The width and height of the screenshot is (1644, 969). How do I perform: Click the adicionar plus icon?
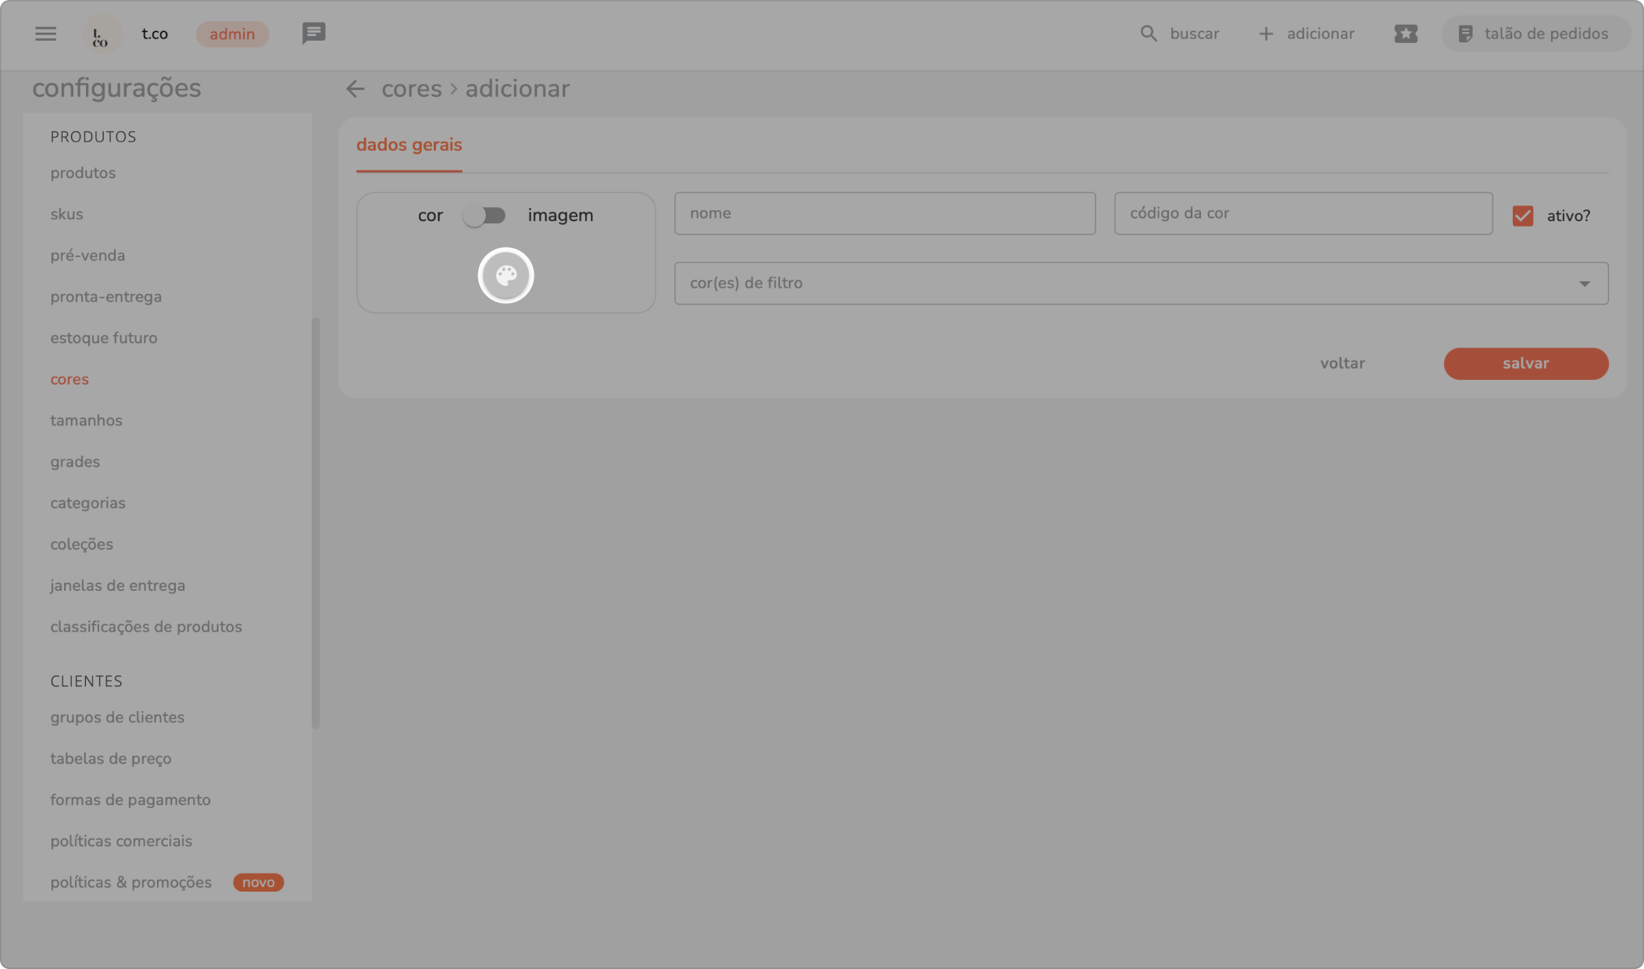1266,34
